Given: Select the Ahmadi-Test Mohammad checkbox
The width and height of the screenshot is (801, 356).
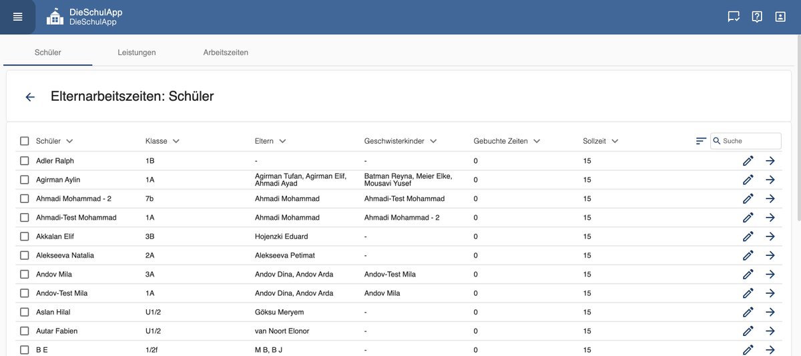Looking at the screenshot, I should [x=25, y=218].
